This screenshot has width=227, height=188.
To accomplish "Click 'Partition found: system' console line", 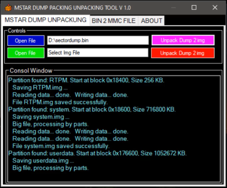I will [x=92, y=110].
